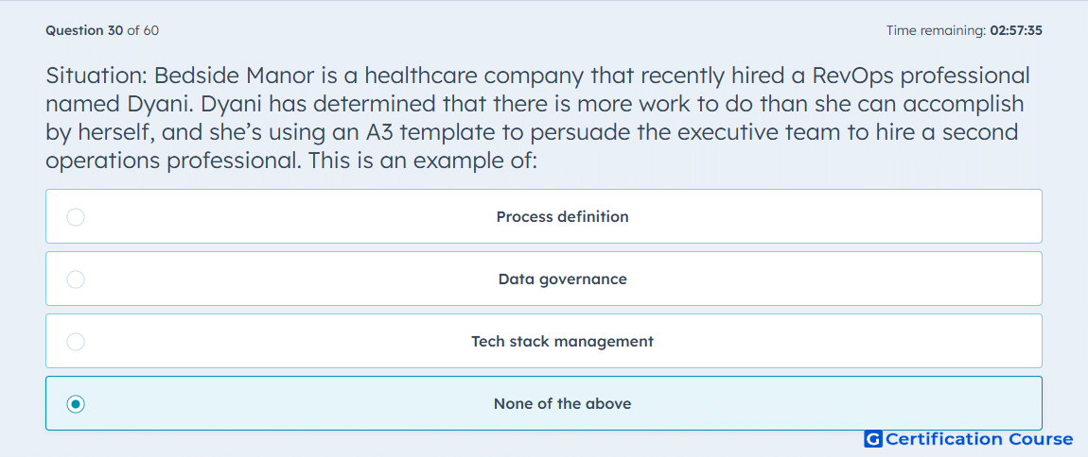Screen dimensions: 1088x457
Task: Select the Process definition radio button
Action: click(76, 217)
